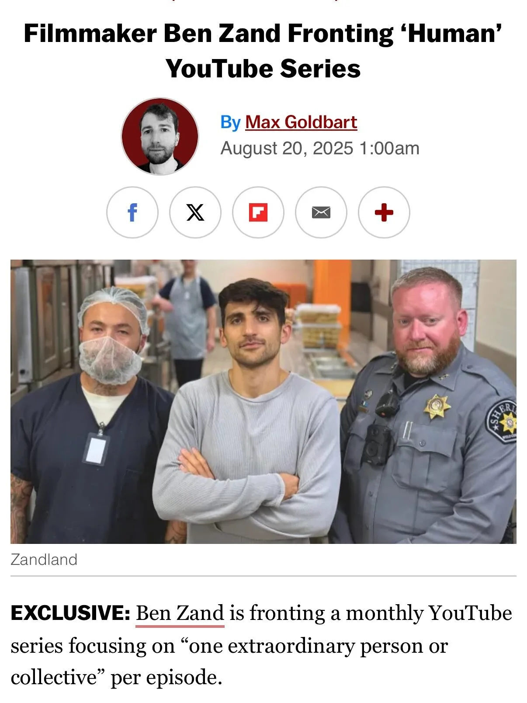527x703 pixels.
Task: Click the Filmmaker Ben Zand headline
Action: pyautogui.click(x=263, y=51)
